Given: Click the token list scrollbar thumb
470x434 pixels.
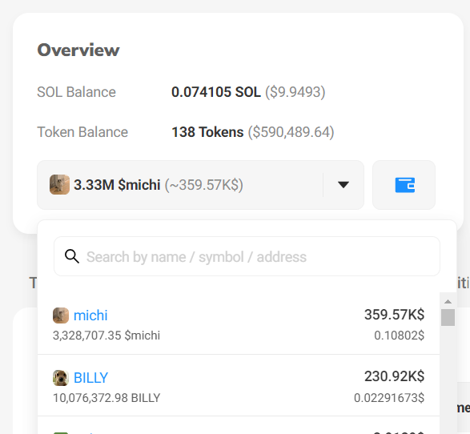Looking at the screenshot, I should click(x=448, y=317).
